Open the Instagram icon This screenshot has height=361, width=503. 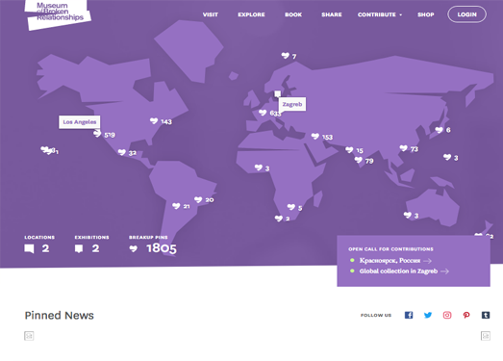click(x=447, y=315)
